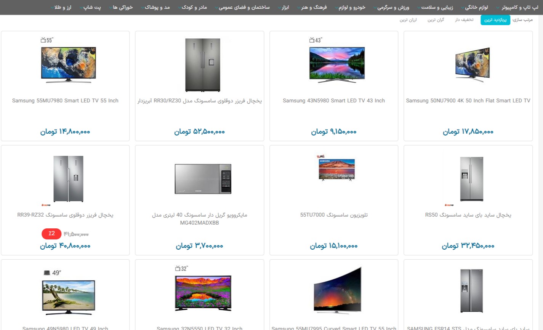This screenshot has width=543, height=330.
Task: Click the 43-inch TV size badge icon
Action: point(316,40)
